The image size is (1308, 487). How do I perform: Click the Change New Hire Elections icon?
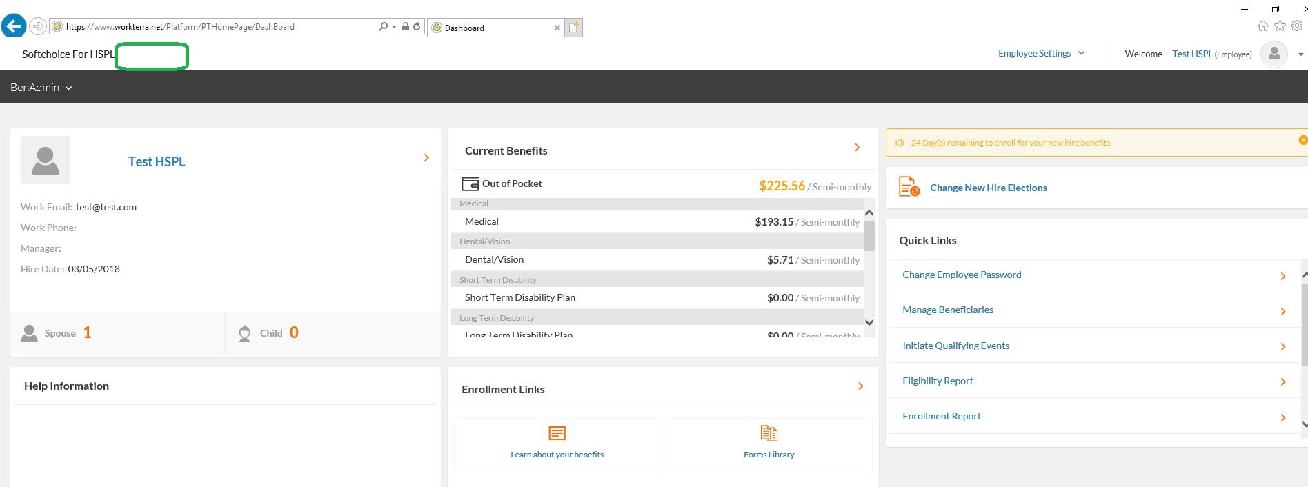(x=909, y=187)
